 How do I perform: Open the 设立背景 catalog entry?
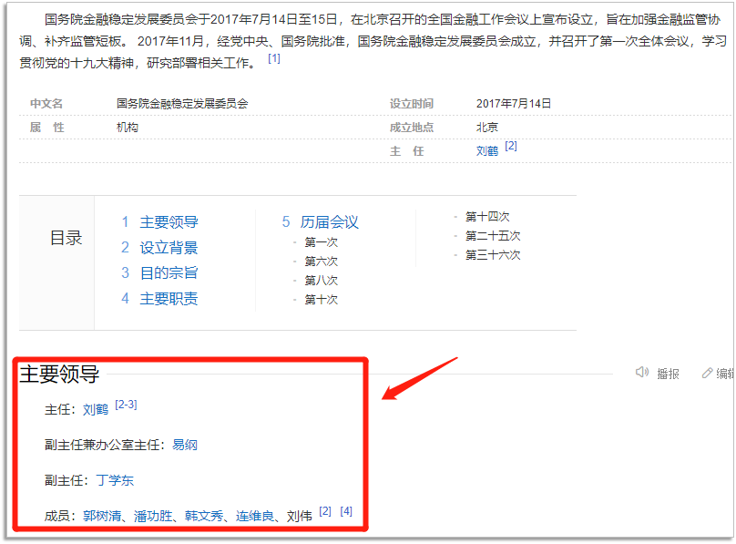coord(169,247)
